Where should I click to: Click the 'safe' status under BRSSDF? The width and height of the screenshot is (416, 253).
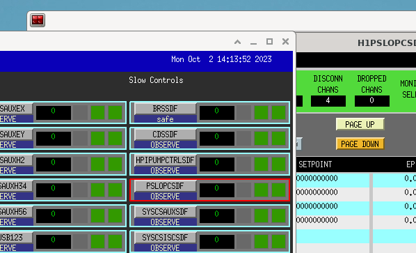click(x=165, y=119)
